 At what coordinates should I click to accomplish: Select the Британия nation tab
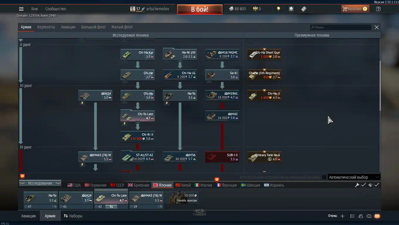click(138, 185)
